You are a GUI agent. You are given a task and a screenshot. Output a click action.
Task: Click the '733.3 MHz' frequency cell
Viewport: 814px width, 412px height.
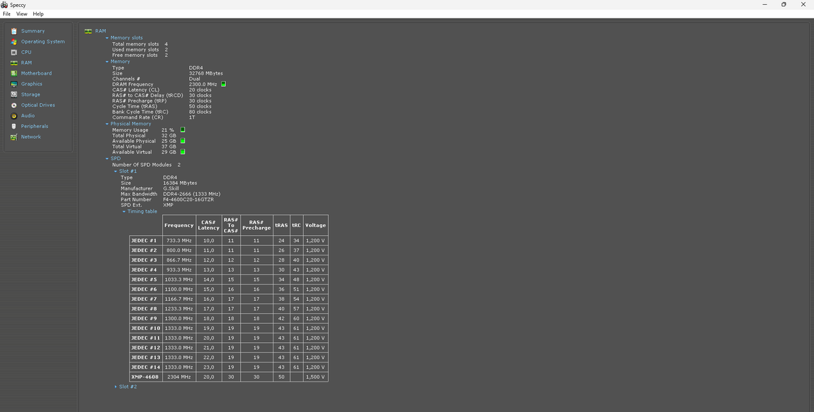coord(179,240)
